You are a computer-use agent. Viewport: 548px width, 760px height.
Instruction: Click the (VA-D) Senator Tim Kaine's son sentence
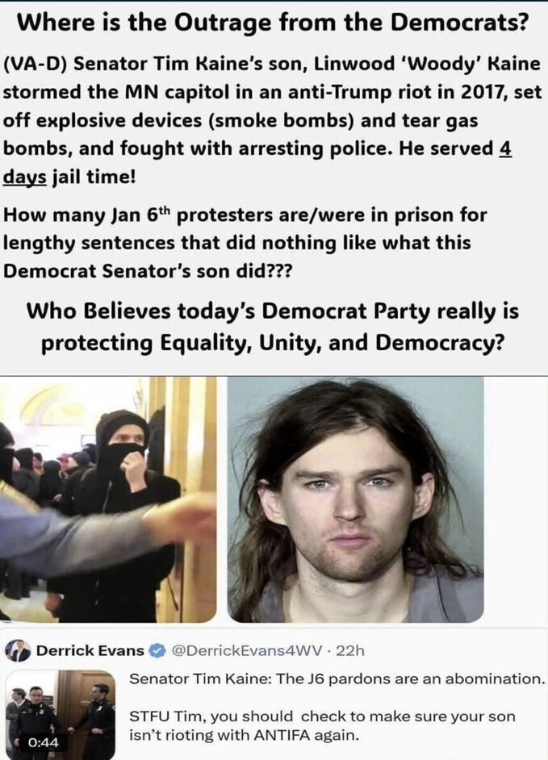click(x=271, y=121)
